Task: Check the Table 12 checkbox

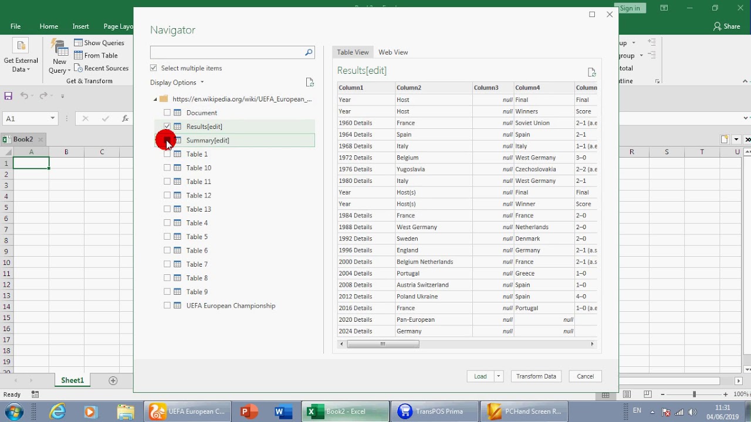Action: coord(167,195)
